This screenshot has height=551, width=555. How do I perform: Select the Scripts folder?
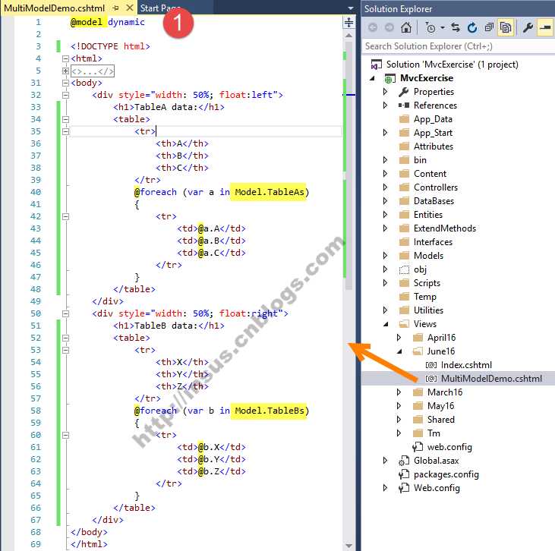click(427, 283)
